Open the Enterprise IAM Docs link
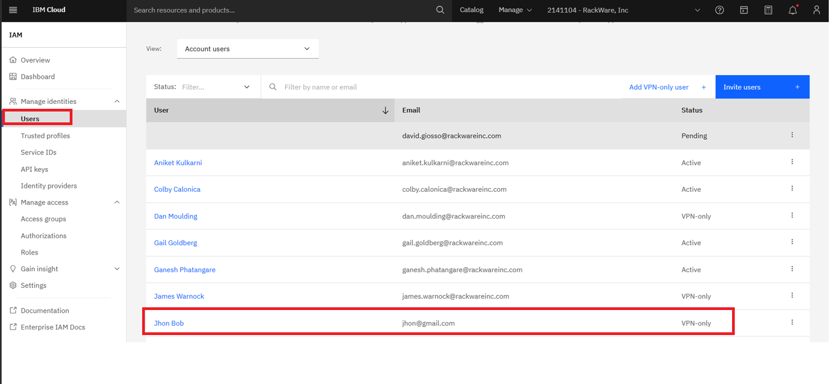Screen dimensions: 829x384 tap(53, 327)
